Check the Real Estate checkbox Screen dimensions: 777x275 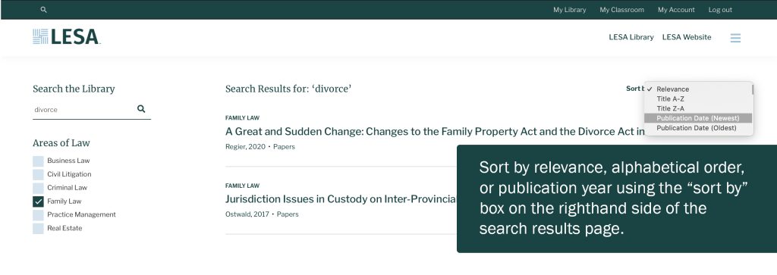coord(38,228)
